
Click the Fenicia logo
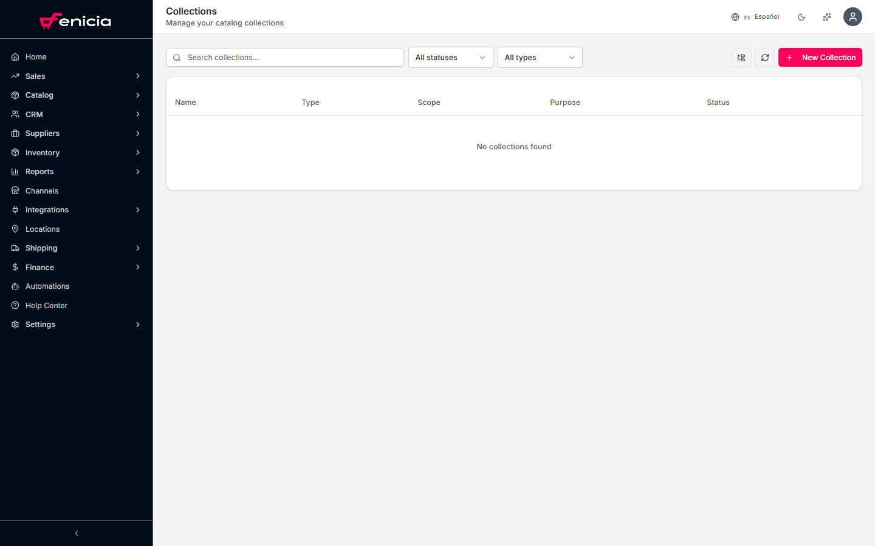[x=76, y=20]
